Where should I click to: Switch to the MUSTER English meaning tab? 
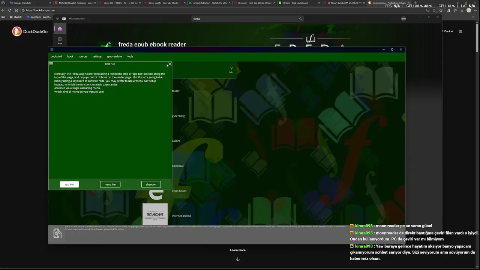75,3
